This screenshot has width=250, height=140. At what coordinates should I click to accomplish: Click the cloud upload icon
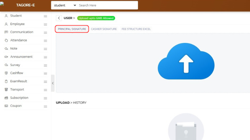tap(186, 61)
